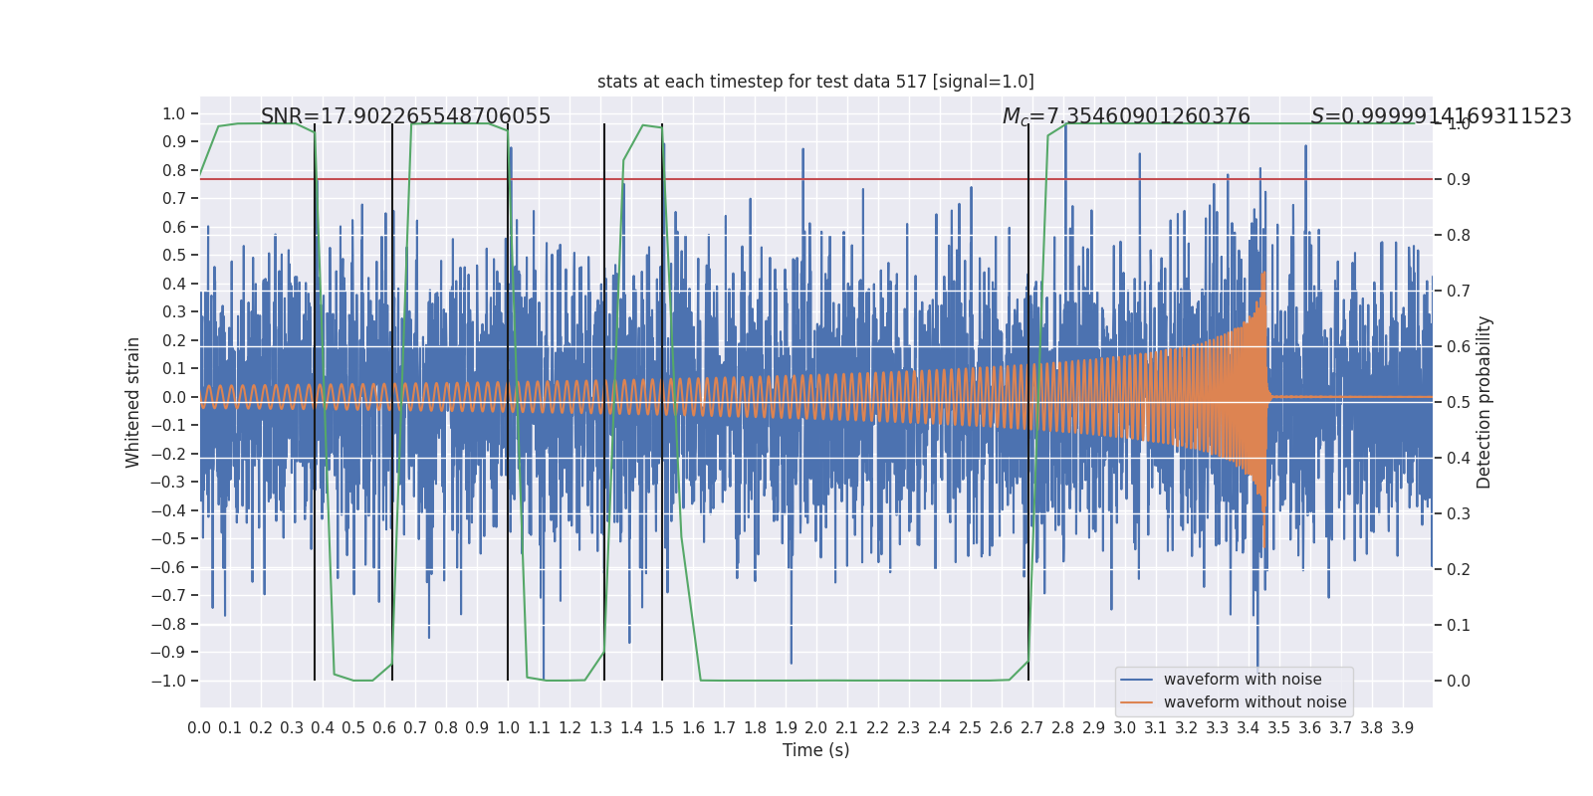Select the 'waveform with noise' legend label
This screenshot has height=796, width=1593.
point(1243,680)
